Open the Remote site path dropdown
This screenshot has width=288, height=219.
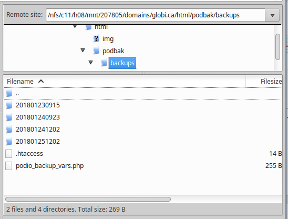272,15
